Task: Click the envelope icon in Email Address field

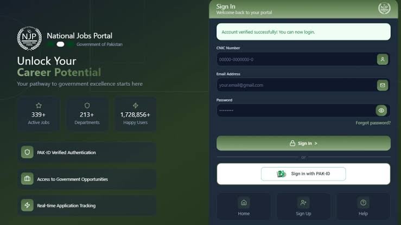Action: [x=383, y=85]
